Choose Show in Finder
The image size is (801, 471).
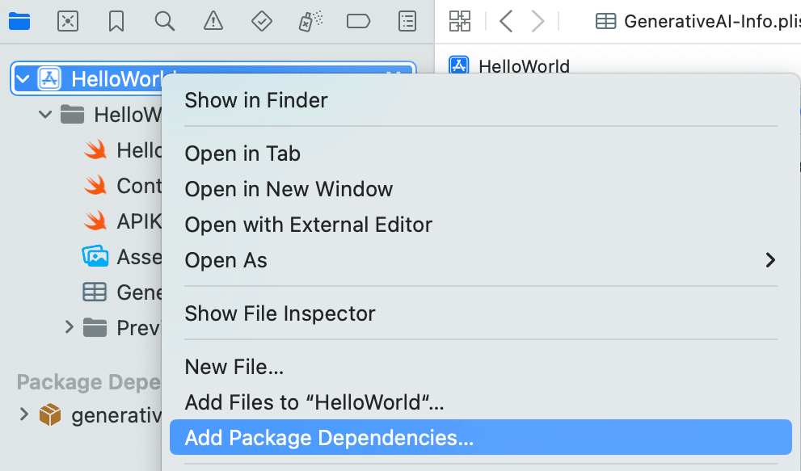[x=256, y=100]
